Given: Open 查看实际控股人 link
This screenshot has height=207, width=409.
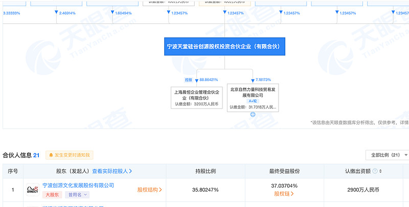Looking at the screenshot, I should point(112,171).
